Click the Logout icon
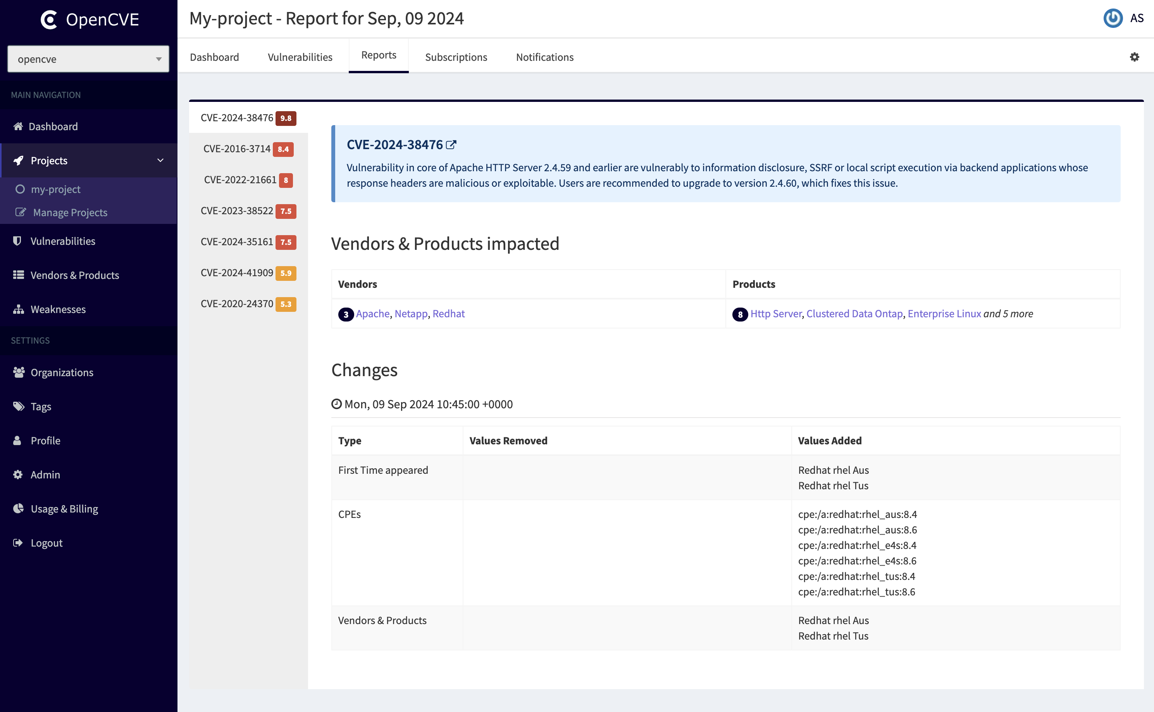 tap(18, 543)
